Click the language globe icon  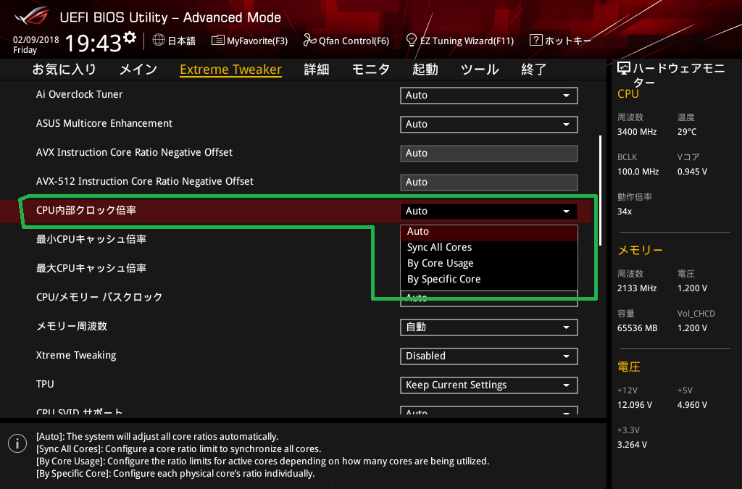[x=159, y=40]
